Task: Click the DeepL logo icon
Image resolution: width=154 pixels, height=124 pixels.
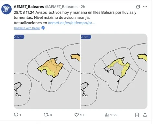Action: pyautogui.click(x=43, y=28)
